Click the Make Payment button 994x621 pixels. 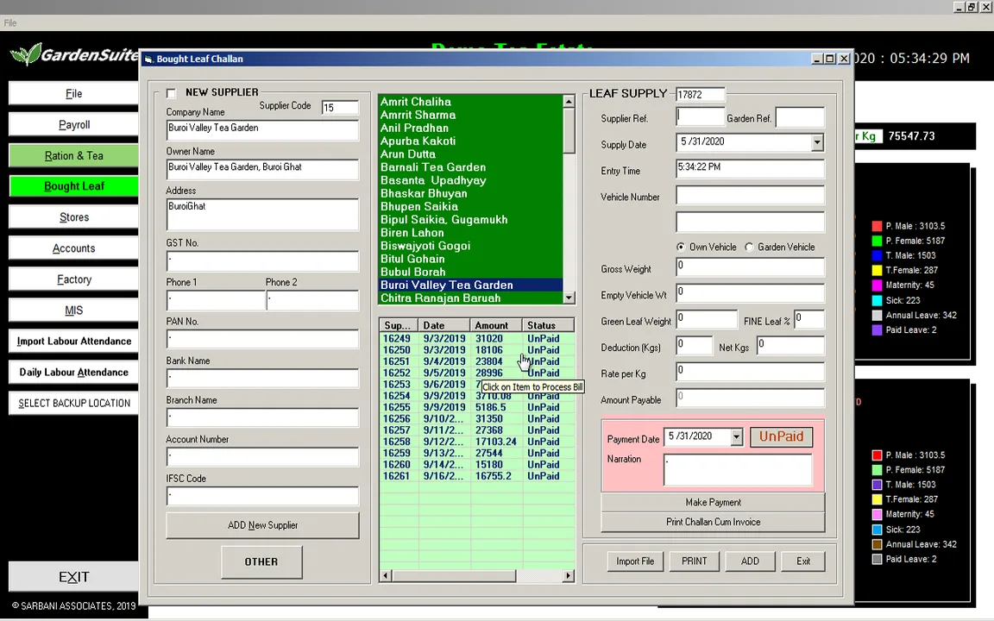(x=713, y=503)
